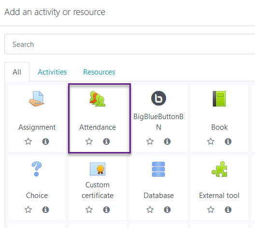Toggle favourite star for Book
255x228 pixels.
pyautogui.click(x=211, y=141)
